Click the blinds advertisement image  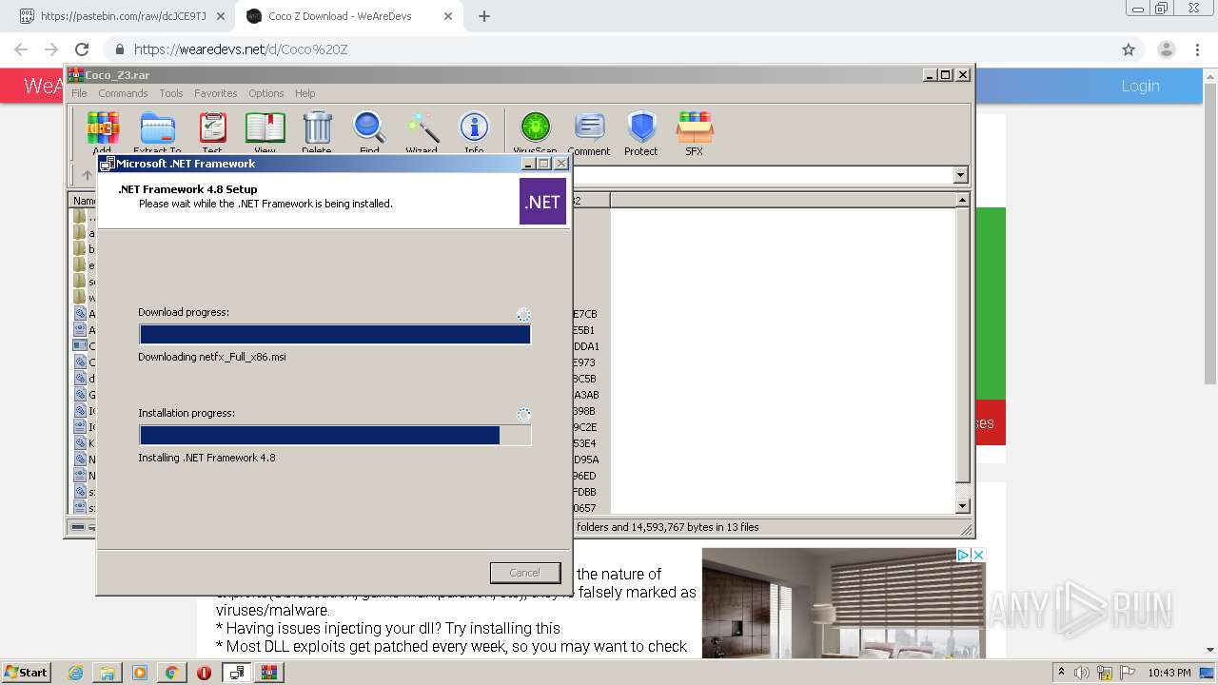click(844, 603)
